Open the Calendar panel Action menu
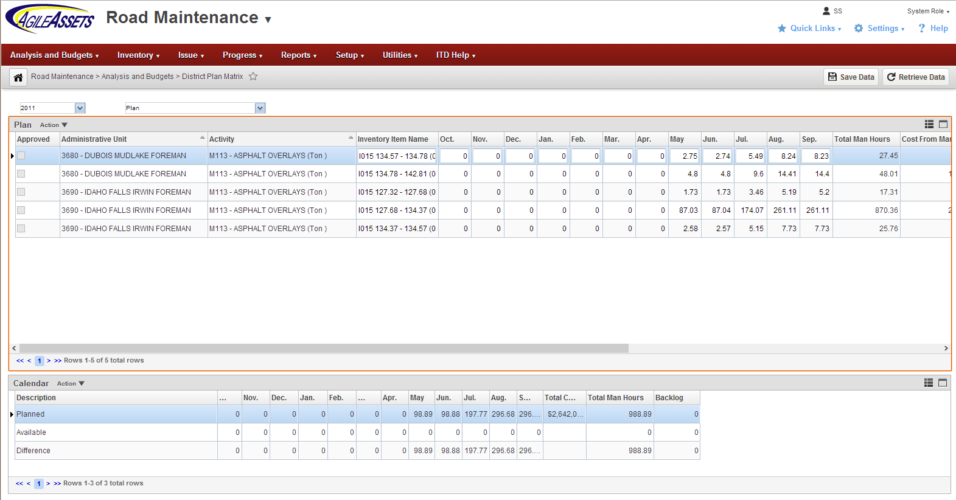Viewport: 956px width, 500px height. (x=71, y=383)
